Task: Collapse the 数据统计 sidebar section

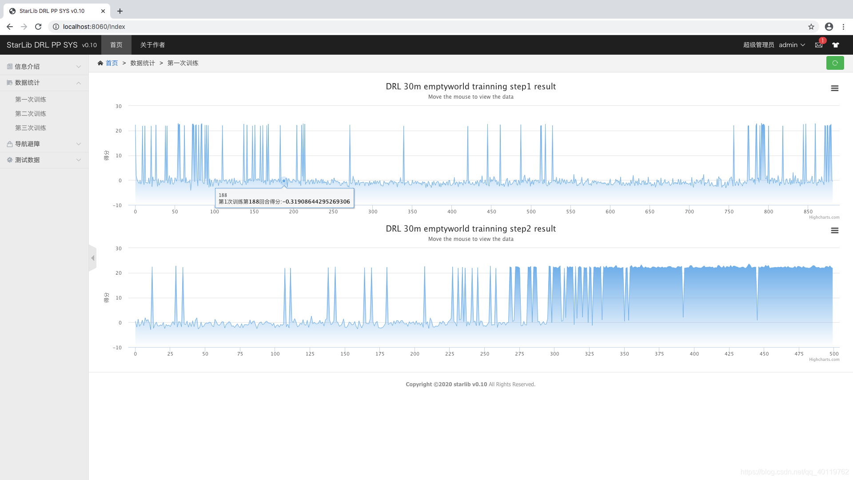Action: click(44, 83)
